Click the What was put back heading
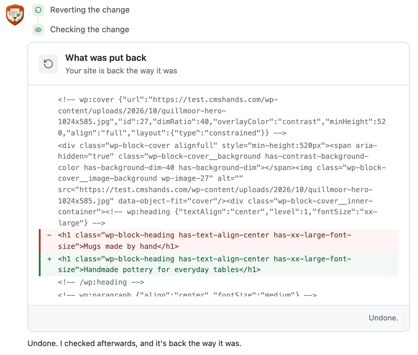The height and width of the screenshot is (355, 418). (106, 58)
